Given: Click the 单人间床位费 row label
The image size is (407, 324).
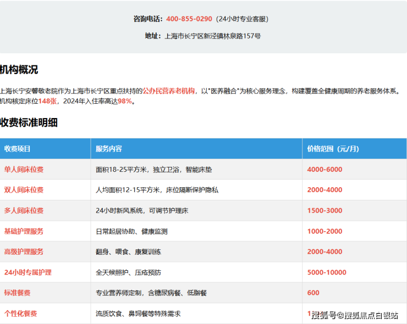Looking at the screenshot, I should tap(24, 170).
